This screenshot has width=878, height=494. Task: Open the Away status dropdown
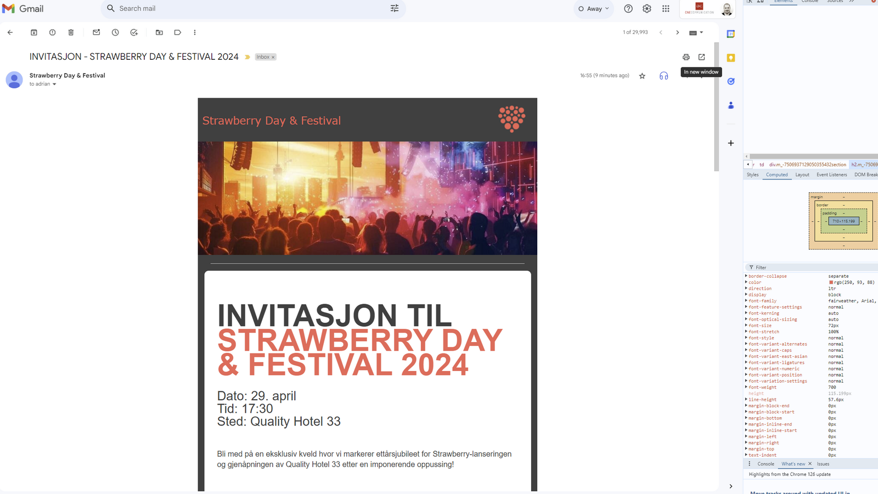(594, 9)
